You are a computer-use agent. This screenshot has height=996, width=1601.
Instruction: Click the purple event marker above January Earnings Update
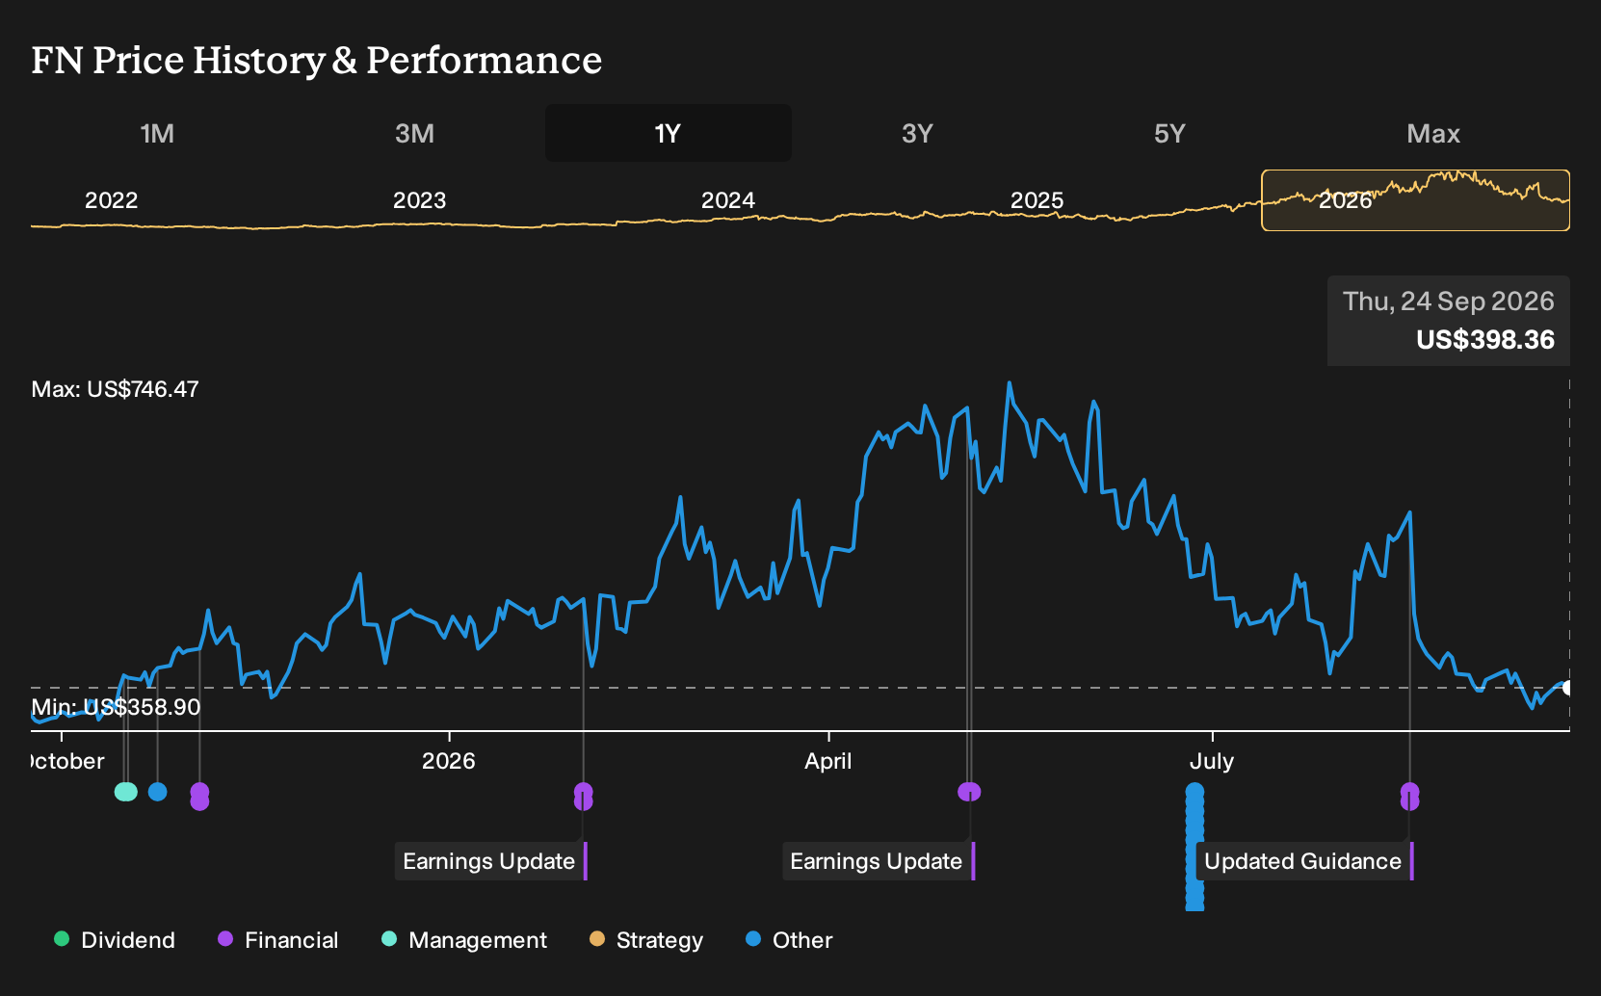click(583, 796)
